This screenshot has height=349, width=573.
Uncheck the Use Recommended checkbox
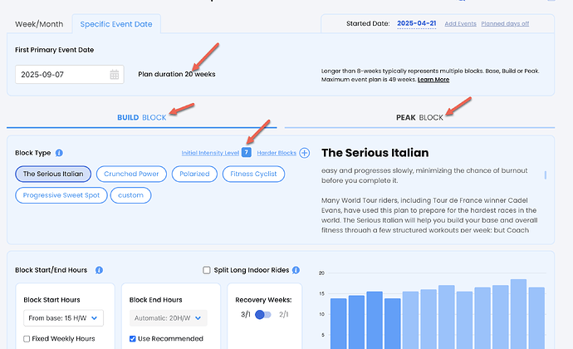pyautogui.click(x=133, y=339)
